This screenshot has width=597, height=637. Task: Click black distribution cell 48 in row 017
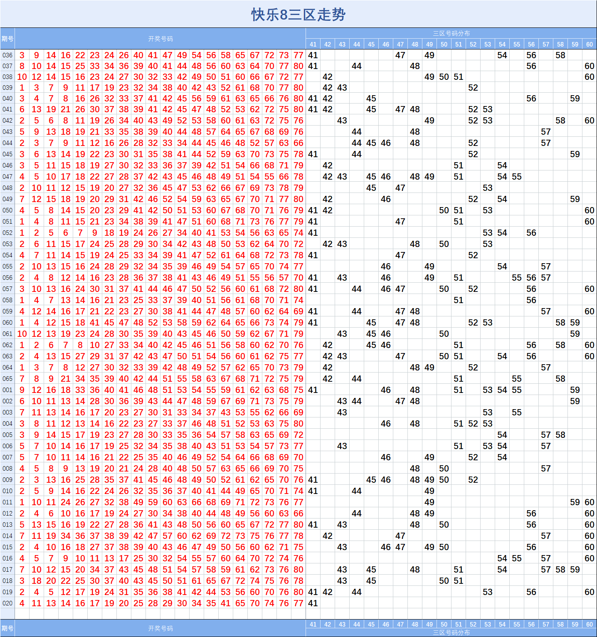point(415,570)
